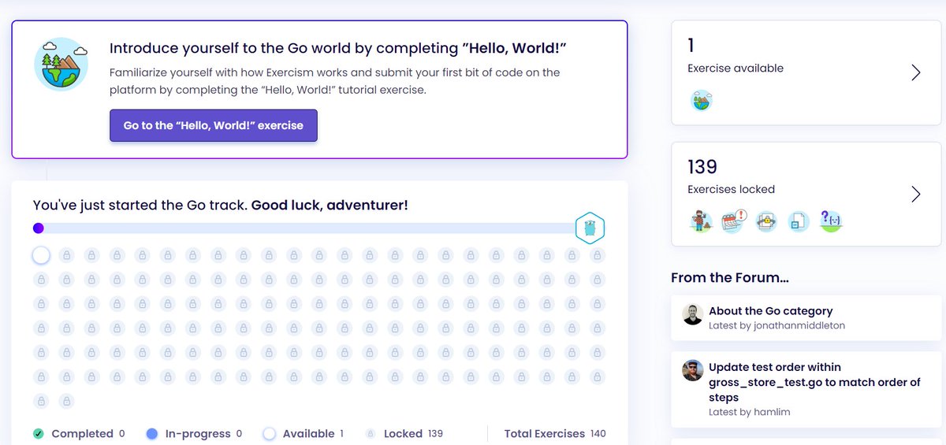Click the Total Exercises 140 label
Image resolution: width=946 pixels, height=445 pixels.
click(x=555, y=434)
